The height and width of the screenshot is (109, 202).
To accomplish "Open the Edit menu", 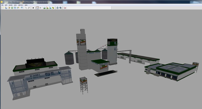I will 6,5.
